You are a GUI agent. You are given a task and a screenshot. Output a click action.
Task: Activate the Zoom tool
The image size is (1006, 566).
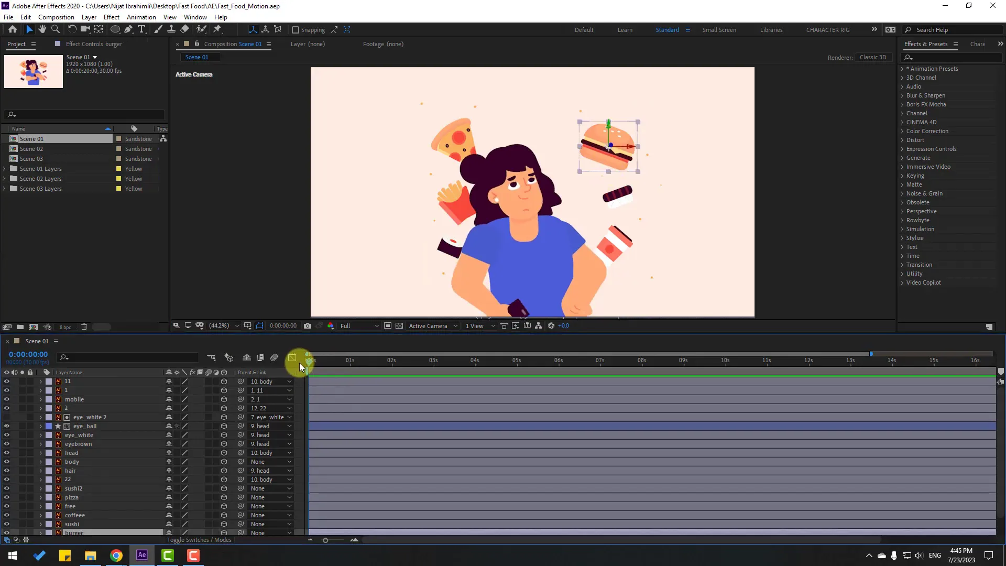pos(55,29)
